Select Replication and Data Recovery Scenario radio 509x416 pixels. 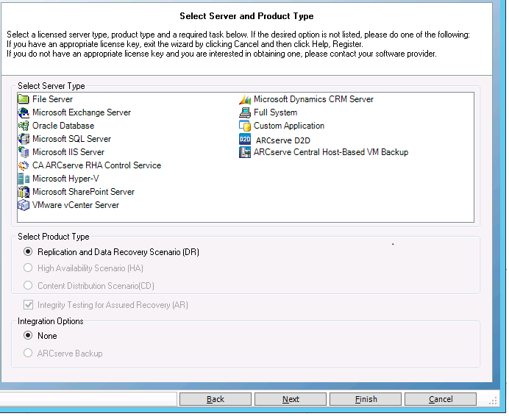29,252
